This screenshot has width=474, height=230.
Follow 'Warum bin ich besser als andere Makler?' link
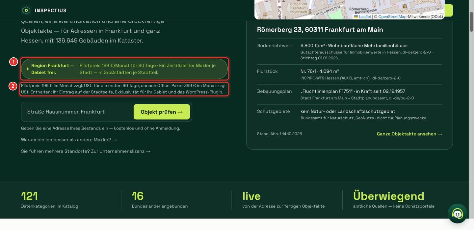tap(69, 140)
